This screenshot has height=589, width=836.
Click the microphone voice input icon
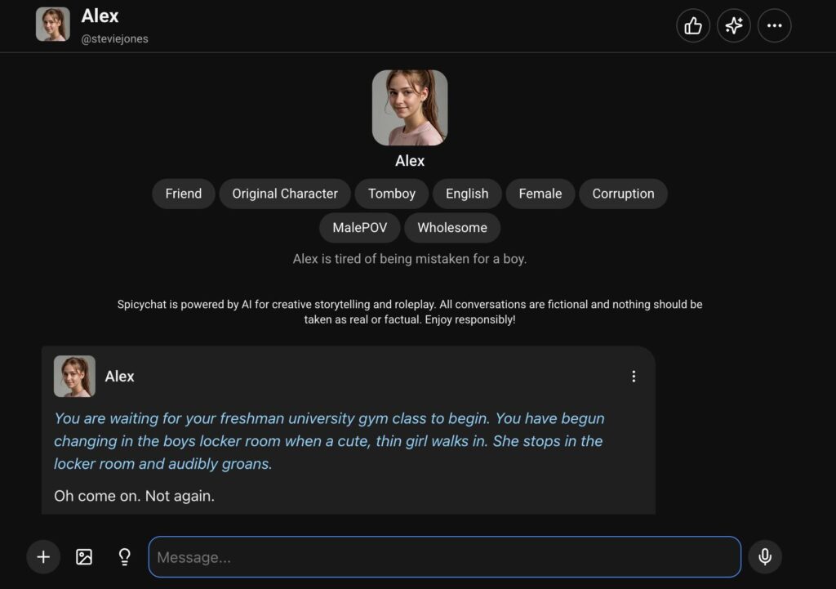point(765,557)
